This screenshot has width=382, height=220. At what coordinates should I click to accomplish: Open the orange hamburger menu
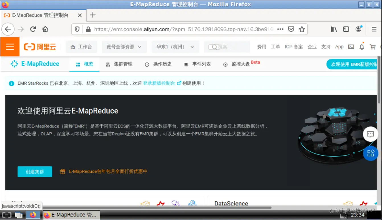point(10,47)
